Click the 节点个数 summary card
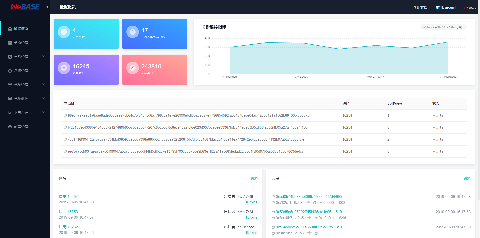This screenshot has height=238, width=480. tap(86, 34)
